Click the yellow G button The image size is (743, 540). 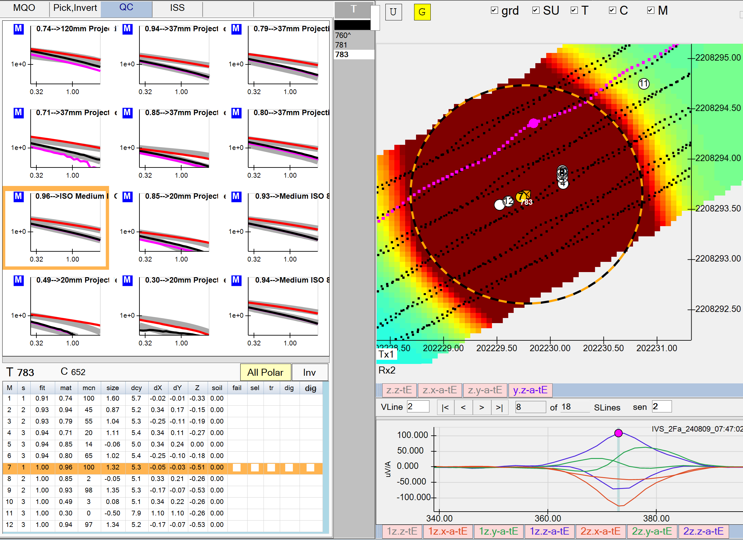tap(422, 12)
